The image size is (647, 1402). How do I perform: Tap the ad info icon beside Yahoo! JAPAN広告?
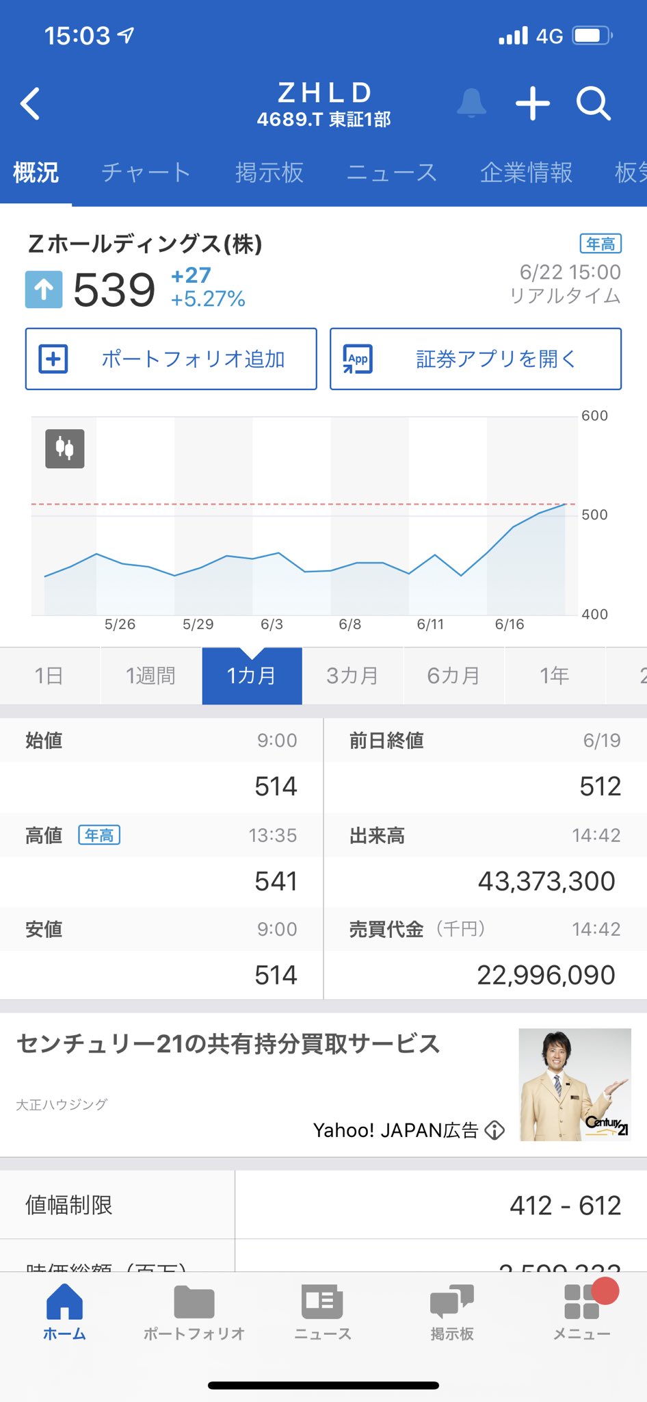click(x=494, y=1130)
